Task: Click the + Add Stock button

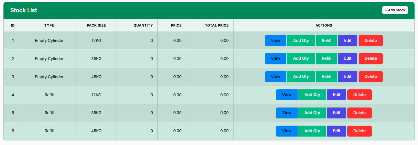Action: click(395, 10)
